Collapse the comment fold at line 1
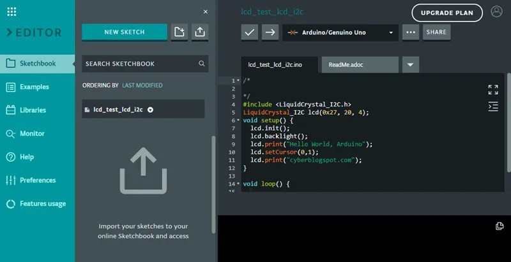Screen dimensions: 511x262 tap(238, 80)
